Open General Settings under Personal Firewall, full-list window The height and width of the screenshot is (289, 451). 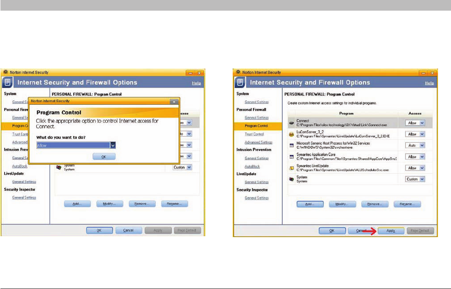pos(257,118)
